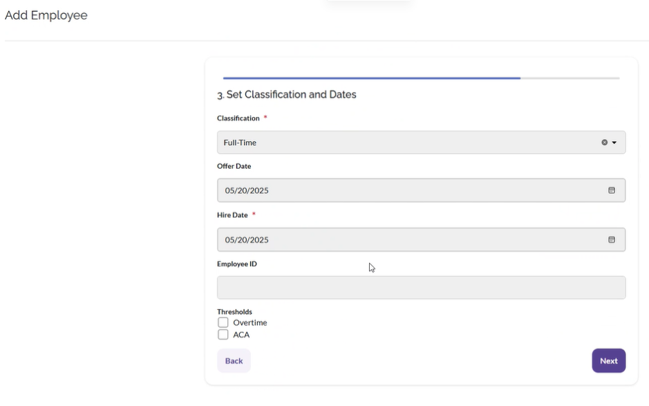Click the Offer Date value 05/20/2025
649x406 pixels.
click(247, 190)
